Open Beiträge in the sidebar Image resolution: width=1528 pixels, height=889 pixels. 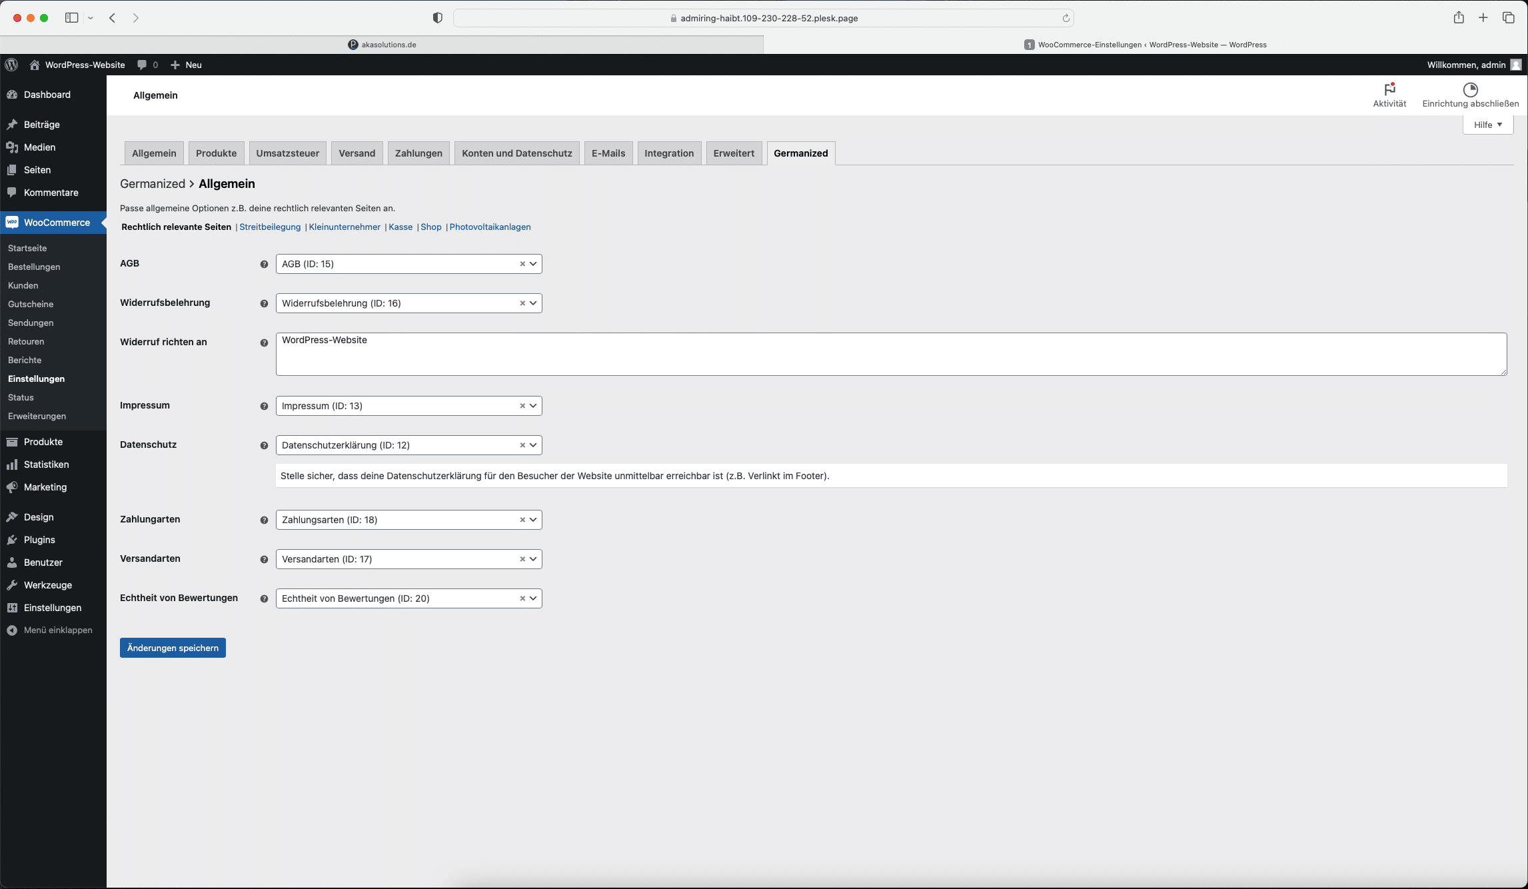53,125
